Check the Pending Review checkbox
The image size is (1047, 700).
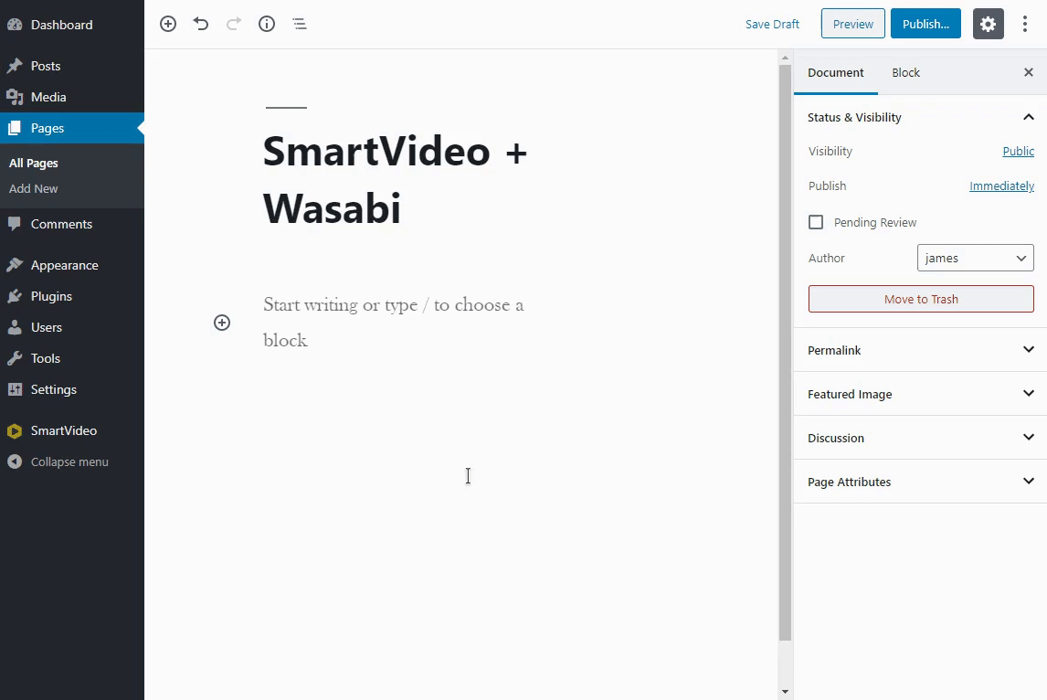(816, 222)
